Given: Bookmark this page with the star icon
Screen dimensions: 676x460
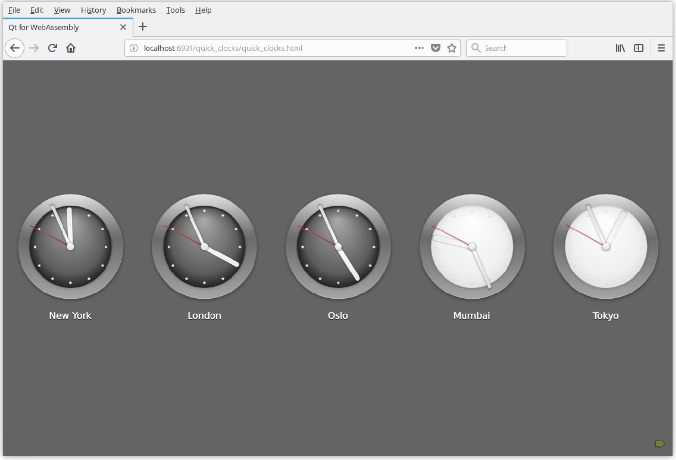Looking at the screenshot, I should pyautogui.click(x=451, y=48).
